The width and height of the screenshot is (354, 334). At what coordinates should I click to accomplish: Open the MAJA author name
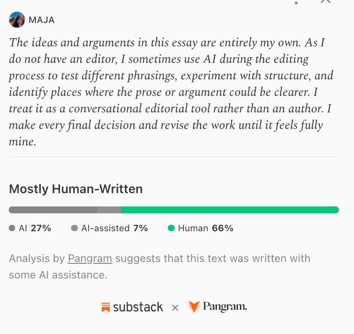pos(42,20)
